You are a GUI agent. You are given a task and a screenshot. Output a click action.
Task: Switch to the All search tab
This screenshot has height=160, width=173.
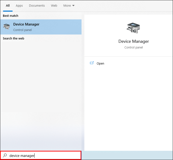tap(8, 5)
